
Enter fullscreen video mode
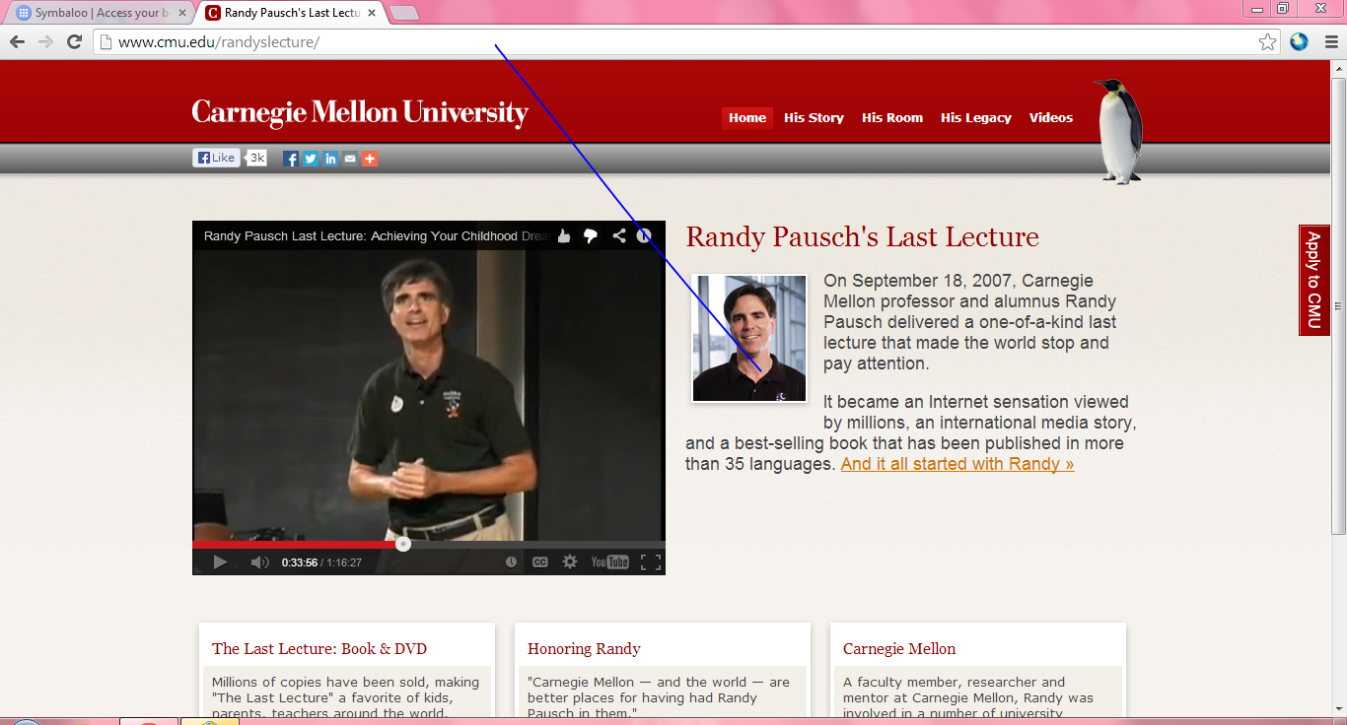(x=651, y=561)
